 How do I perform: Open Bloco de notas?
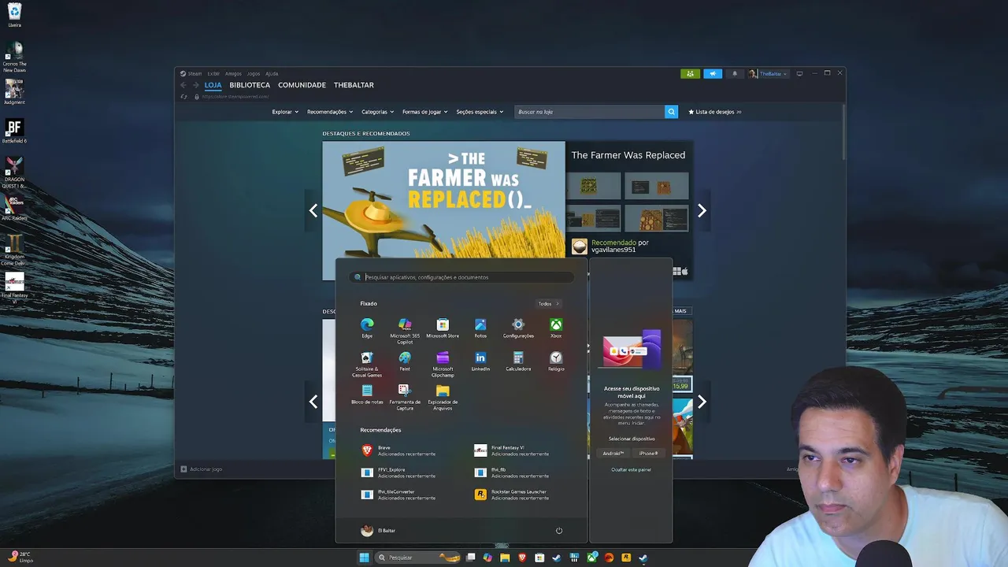tap(367, 394)
